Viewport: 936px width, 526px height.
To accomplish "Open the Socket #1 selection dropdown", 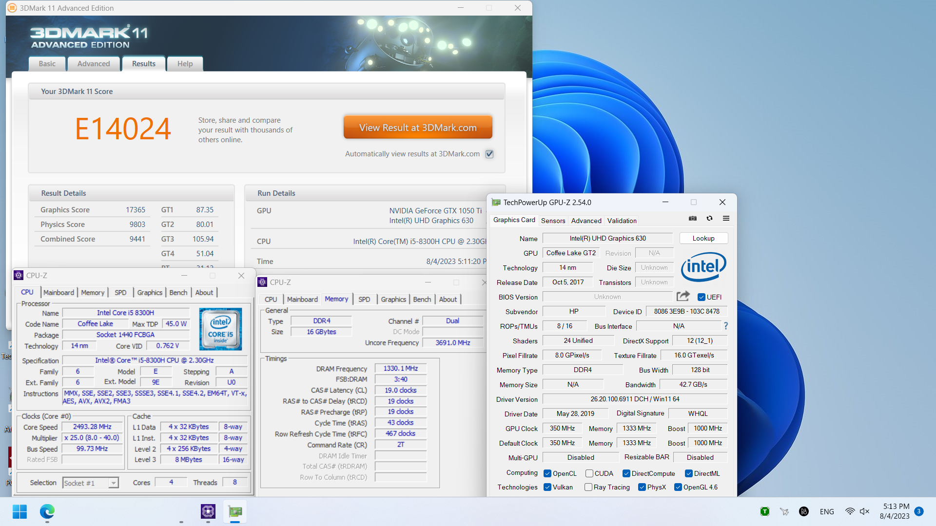I will 91,483.
